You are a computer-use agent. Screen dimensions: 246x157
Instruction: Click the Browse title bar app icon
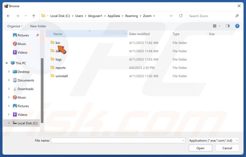[x=6, y=6]
